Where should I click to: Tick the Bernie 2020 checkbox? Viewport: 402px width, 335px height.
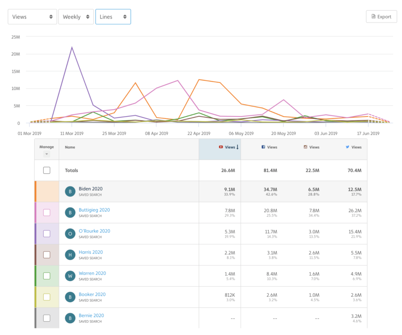coord(47,318)
